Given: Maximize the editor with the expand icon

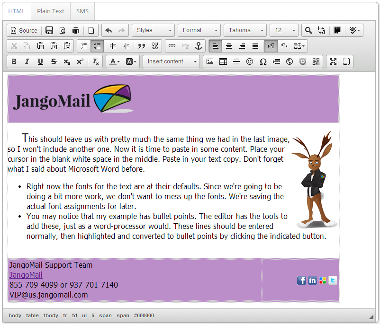Looking at the screenshot, I should [333, 61].
